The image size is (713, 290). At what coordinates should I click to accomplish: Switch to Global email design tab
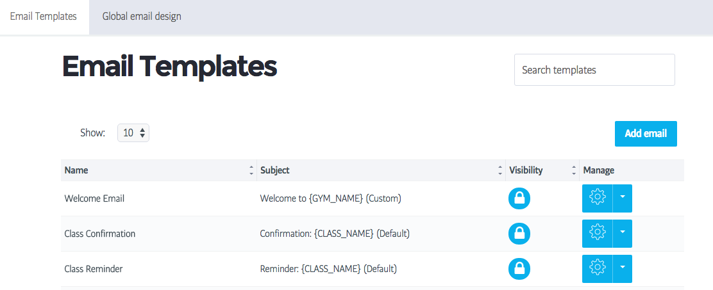pyautogui.click(x=142, y=17)
